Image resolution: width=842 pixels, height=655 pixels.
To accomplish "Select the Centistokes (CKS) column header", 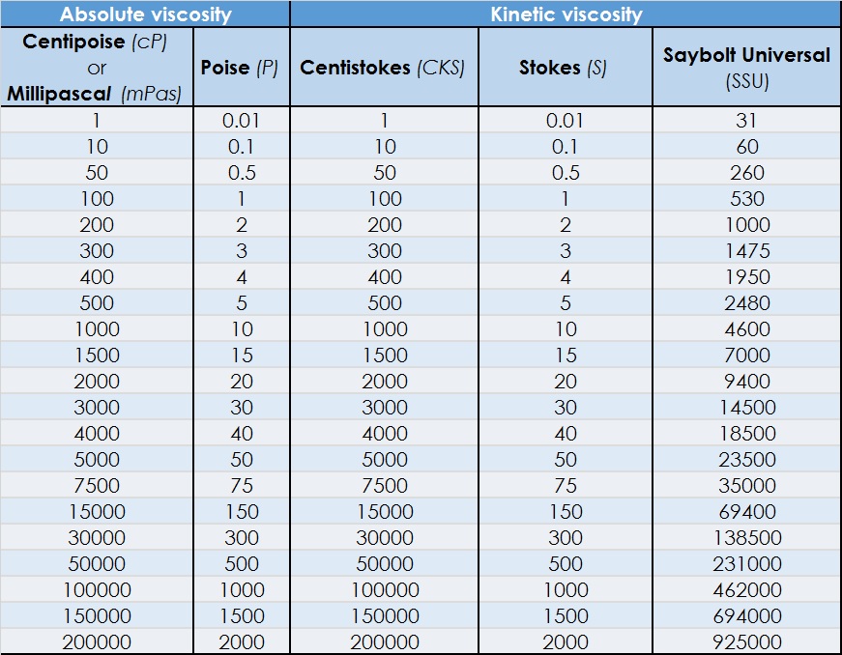I will (383, 67).
